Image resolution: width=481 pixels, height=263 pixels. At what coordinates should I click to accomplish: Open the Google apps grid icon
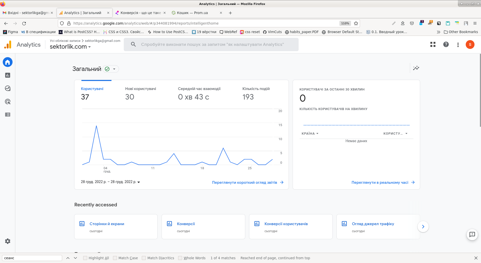coord(433,44)
